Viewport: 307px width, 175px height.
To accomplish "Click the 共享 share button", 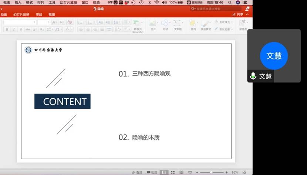I will (238, 14).
